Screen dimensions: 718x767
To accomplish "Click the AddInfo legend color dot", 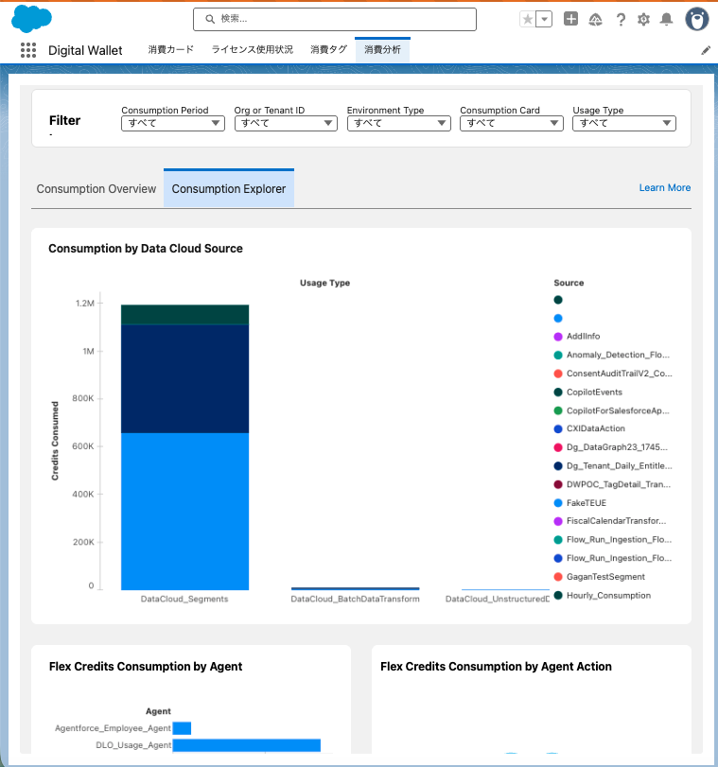I will pyautogui.click(x=558, y=337).
